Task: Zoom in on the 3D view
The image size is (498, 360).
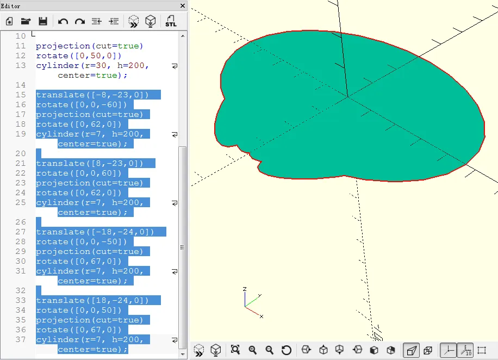Action: coord(252,350)
